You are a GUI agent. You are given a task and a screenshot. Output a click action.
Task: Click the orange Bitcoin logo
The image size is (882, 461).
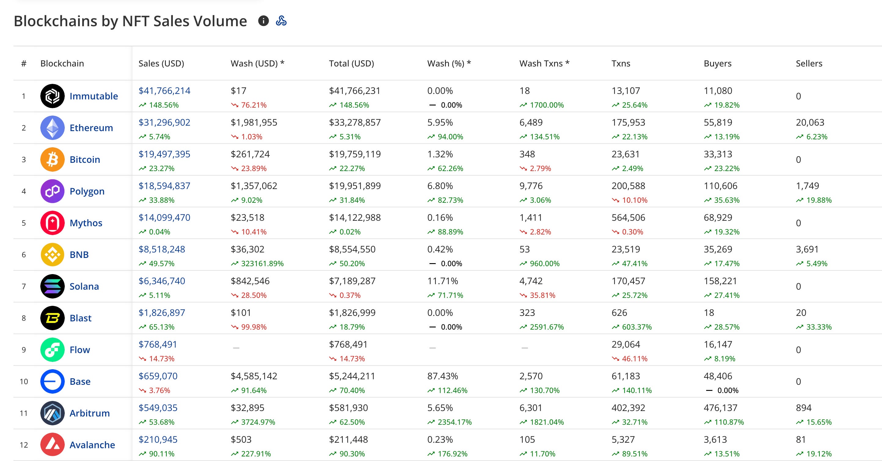pyautogui.click(x=53, y=159)
